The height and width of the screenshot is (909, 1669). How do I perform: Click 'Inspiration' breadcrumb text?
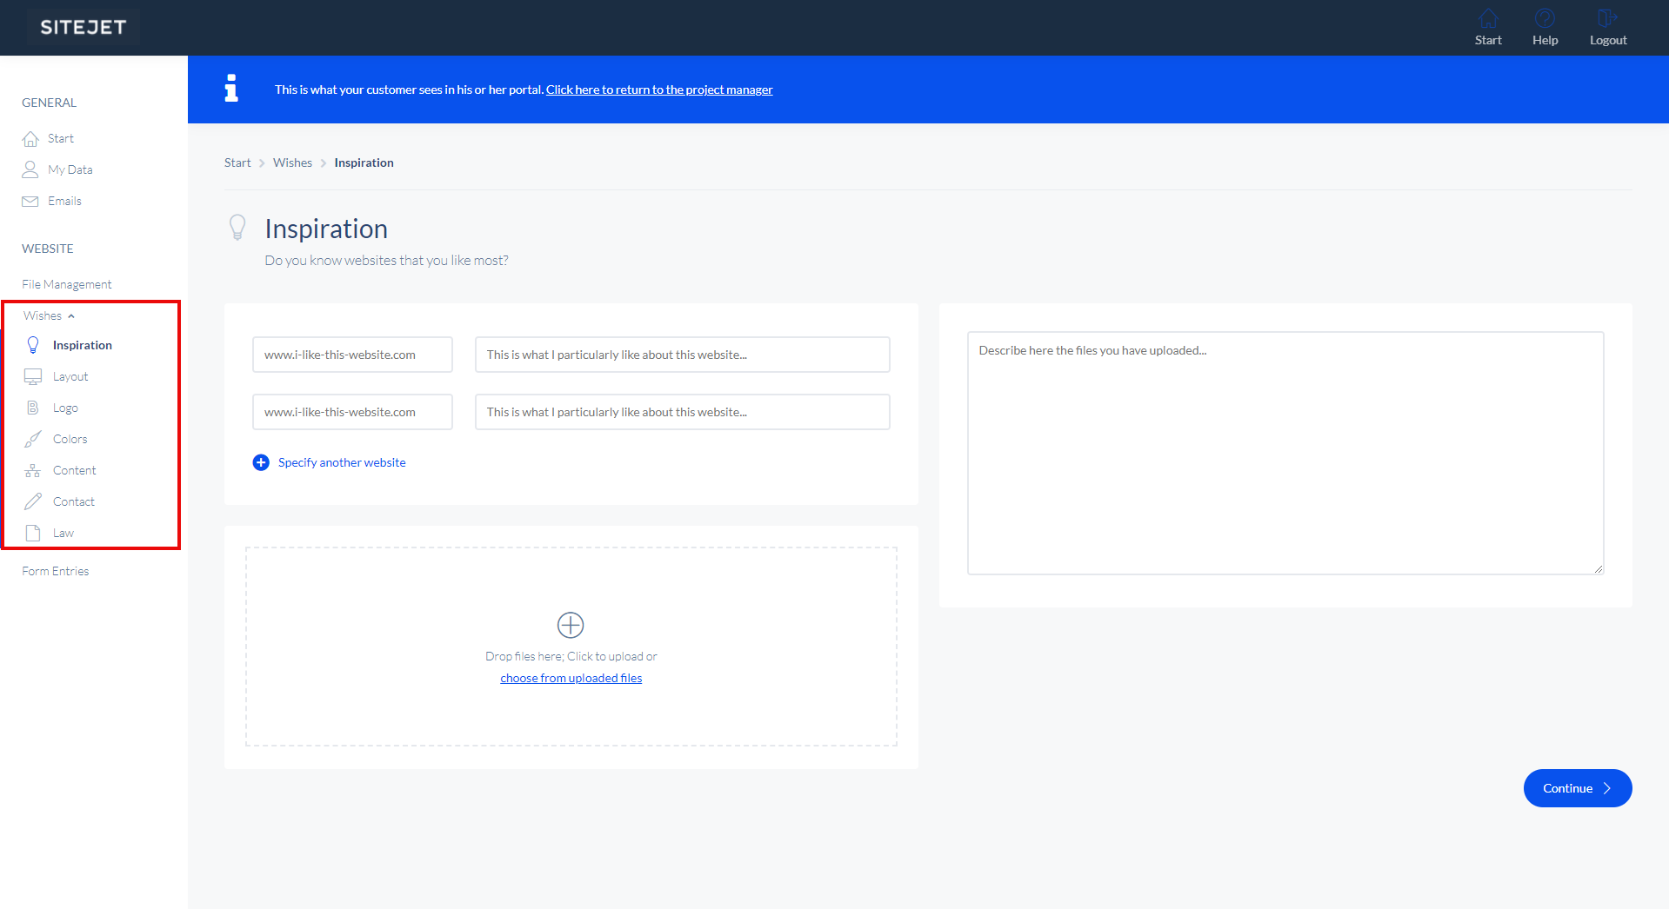(x=364, y=163)
